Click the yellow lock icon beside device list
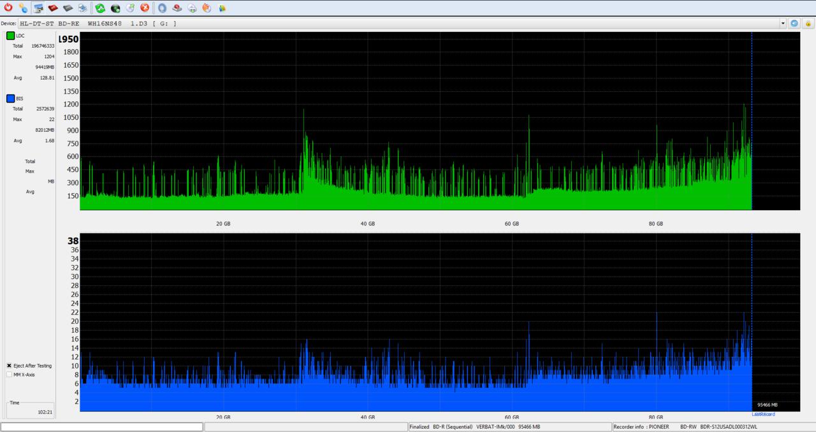 808,23
